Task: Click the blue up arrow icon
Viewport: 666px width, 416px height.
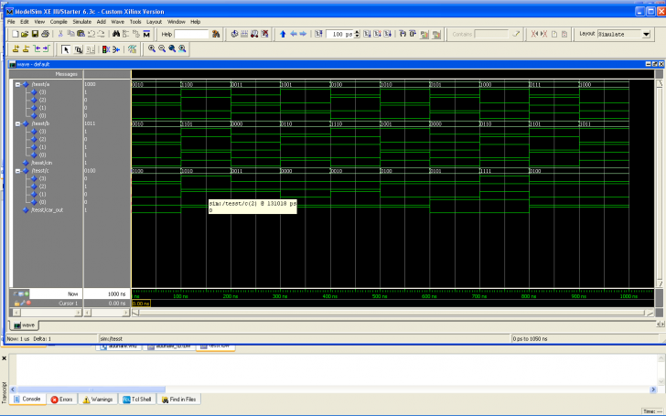Action: click(x=283, y=34)
